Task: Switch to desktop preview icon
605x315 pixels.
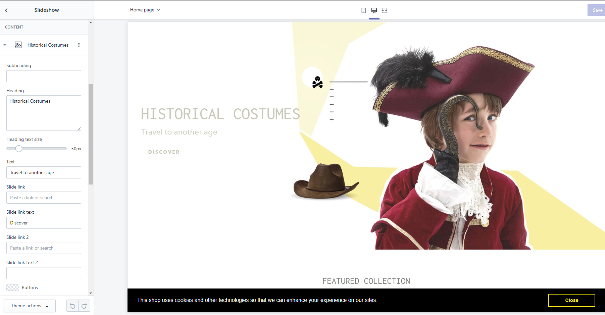Action: [374, 10]
